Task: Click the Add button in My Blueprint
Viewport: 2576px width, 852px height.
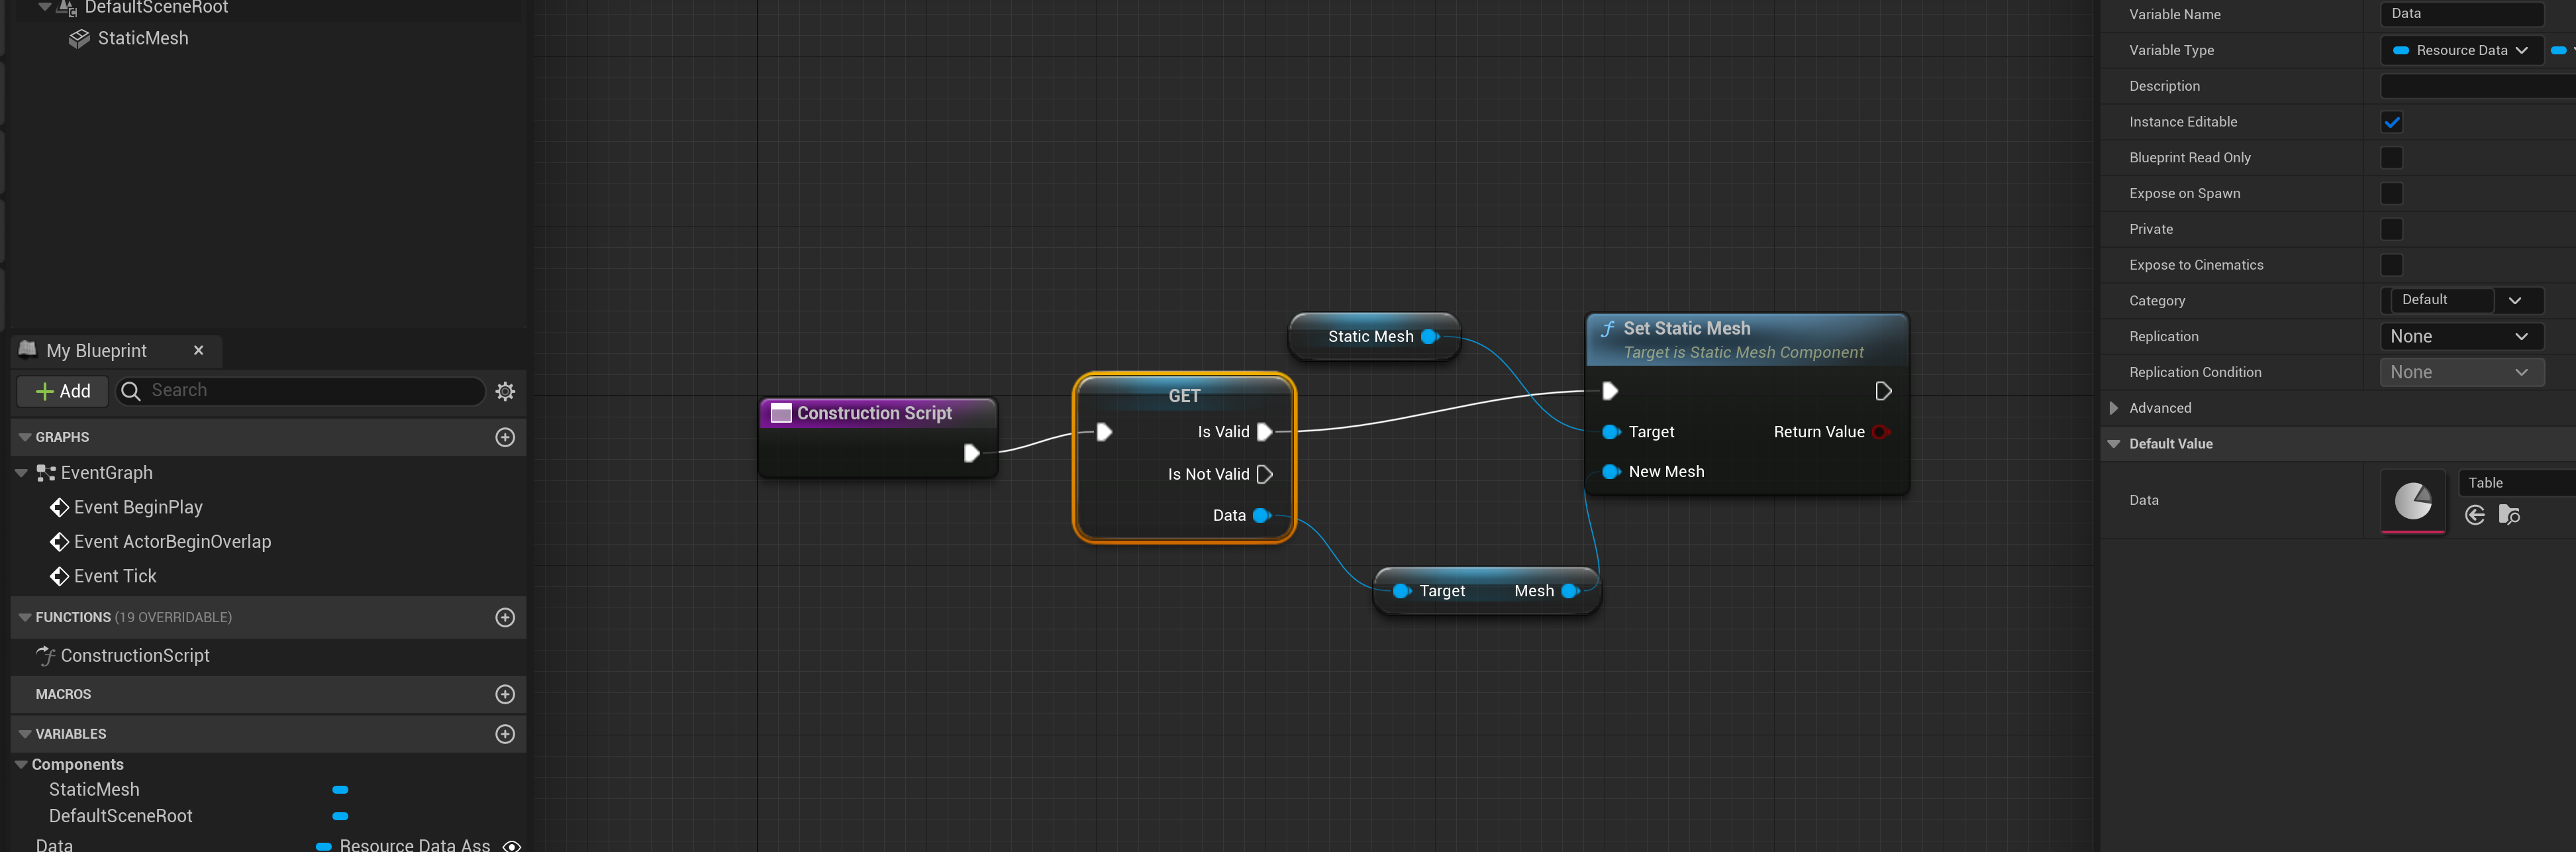Action: [x=62, y=391]
